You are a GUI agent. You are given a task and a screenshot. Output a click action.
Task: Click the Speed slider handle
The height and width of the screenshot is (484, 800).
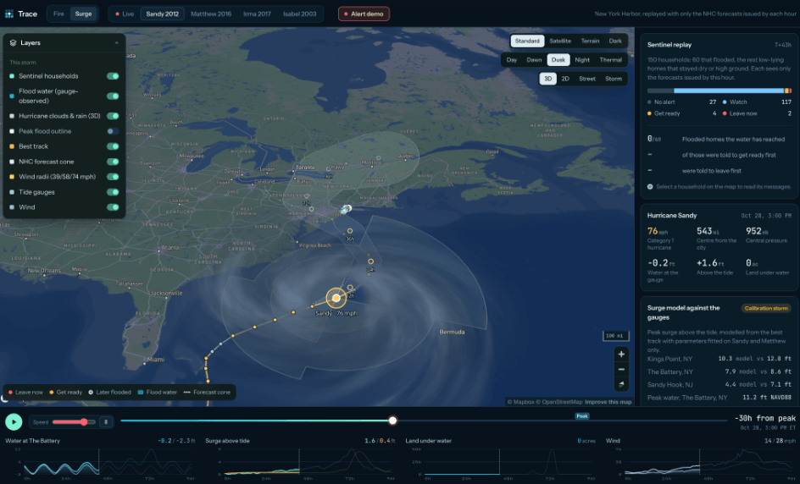(84, 422)
